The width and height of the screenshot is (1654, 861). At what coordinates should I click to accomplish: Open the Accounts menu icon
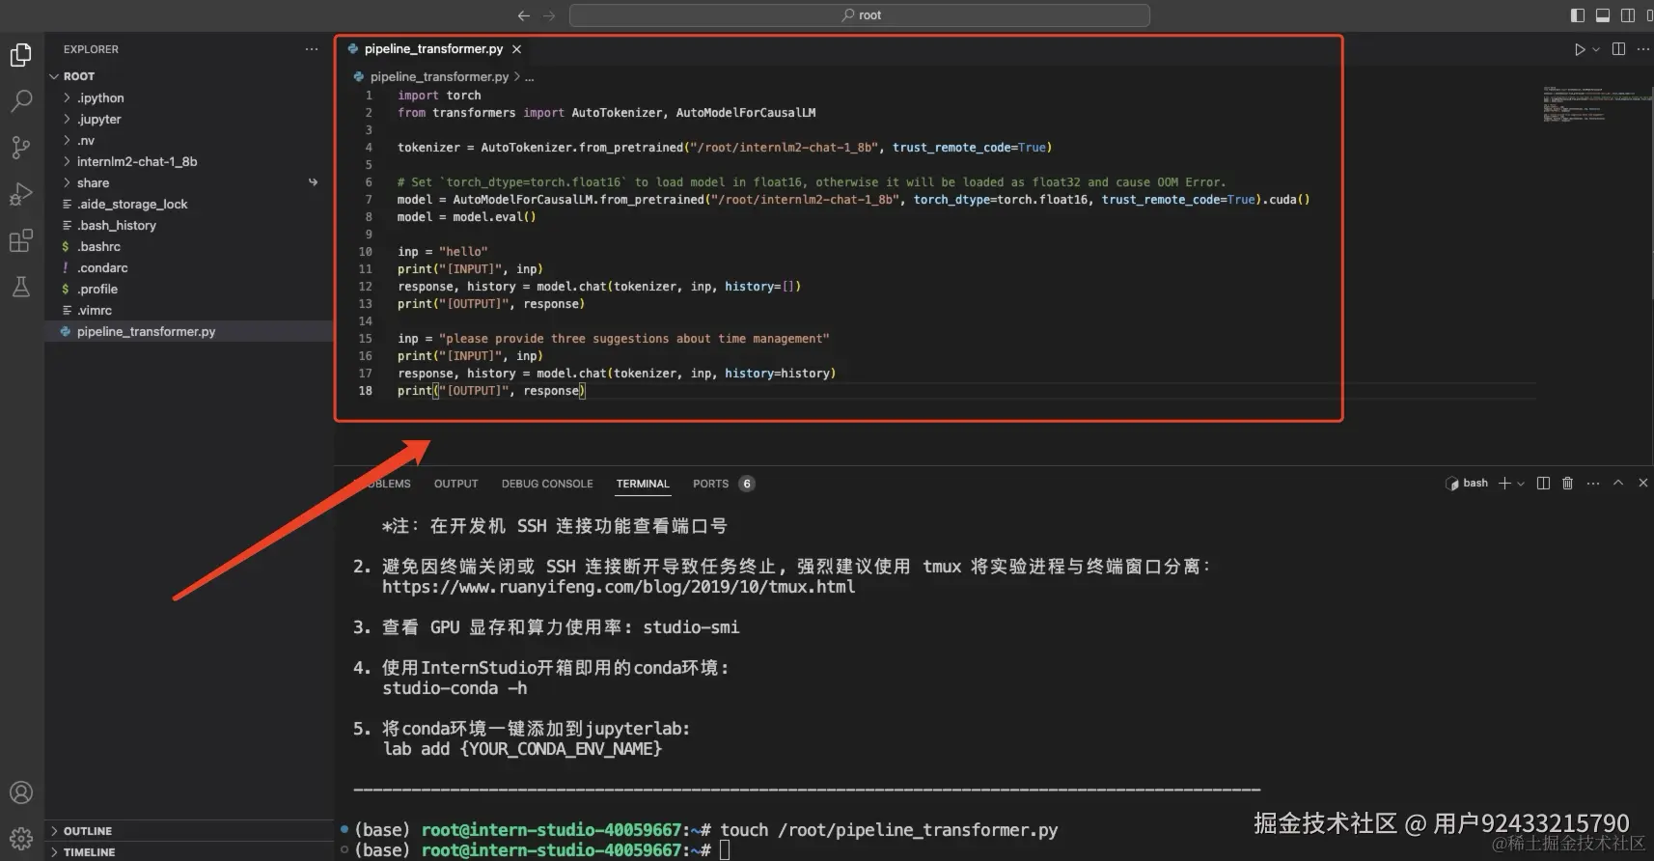click(21, 792)
